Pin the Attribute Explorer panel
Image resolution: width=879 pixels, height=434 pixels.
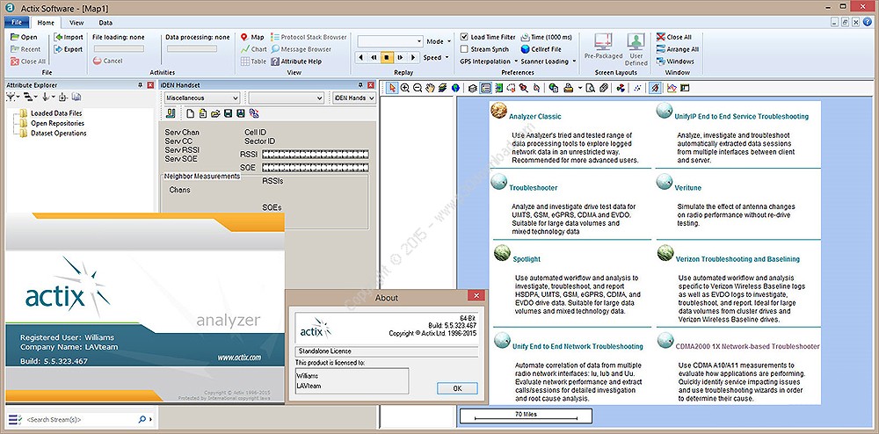click(x=140, y=85)
